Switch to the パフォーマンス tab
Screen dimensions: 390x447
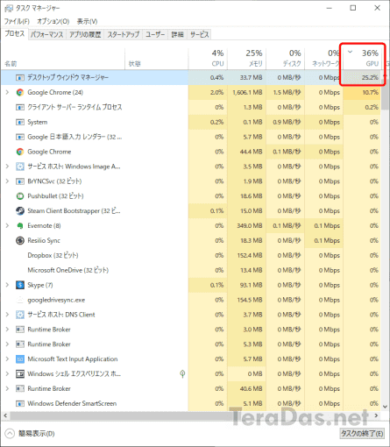point(47,34)
